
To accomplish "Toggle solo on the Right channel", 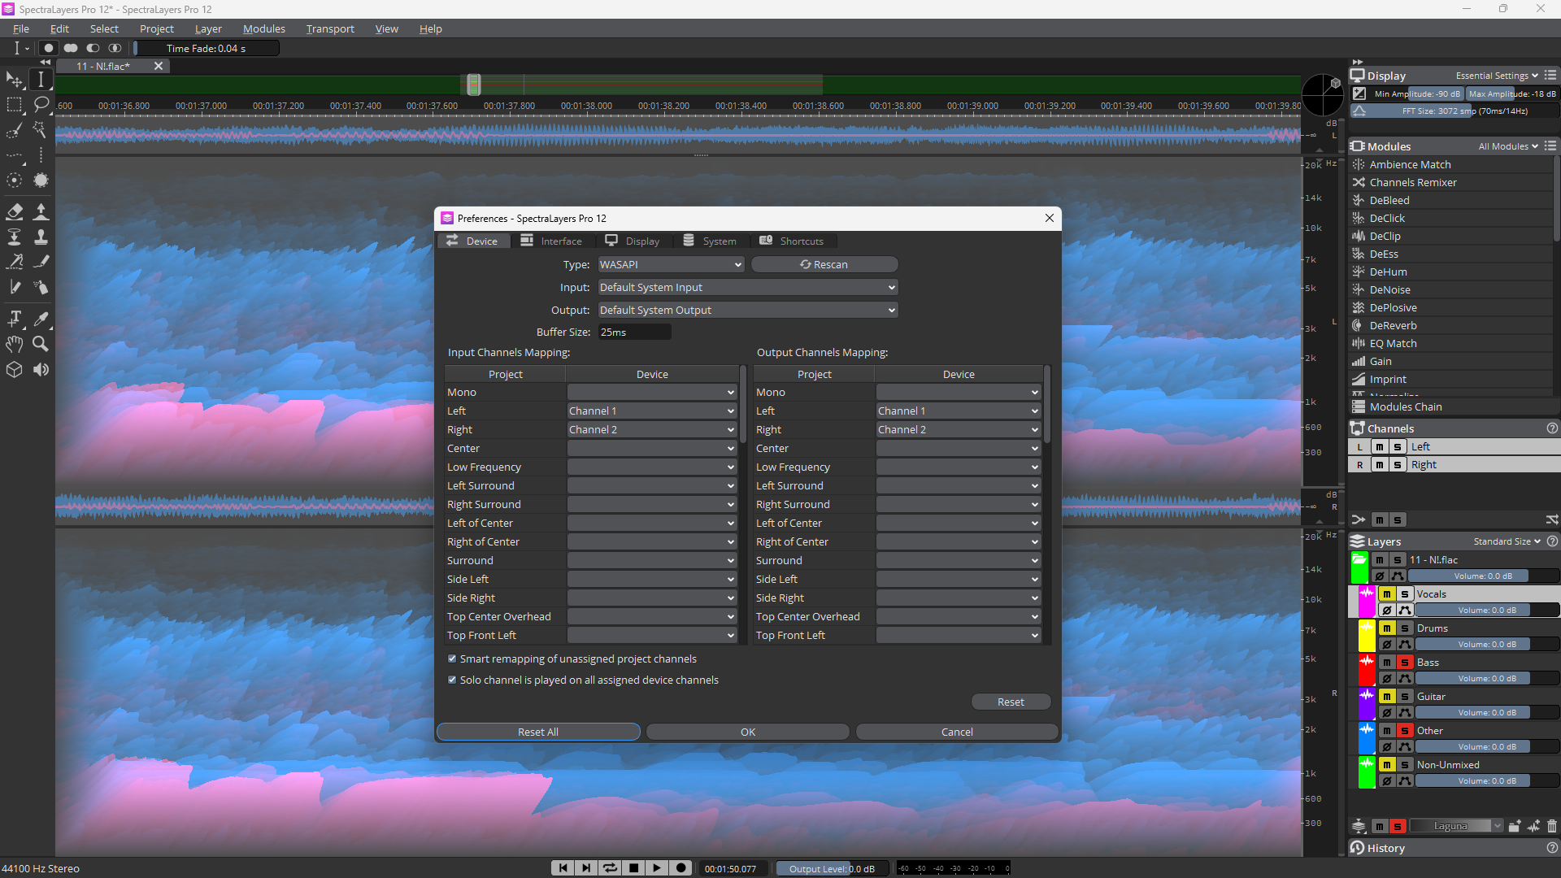I will tap(1398, 465).
